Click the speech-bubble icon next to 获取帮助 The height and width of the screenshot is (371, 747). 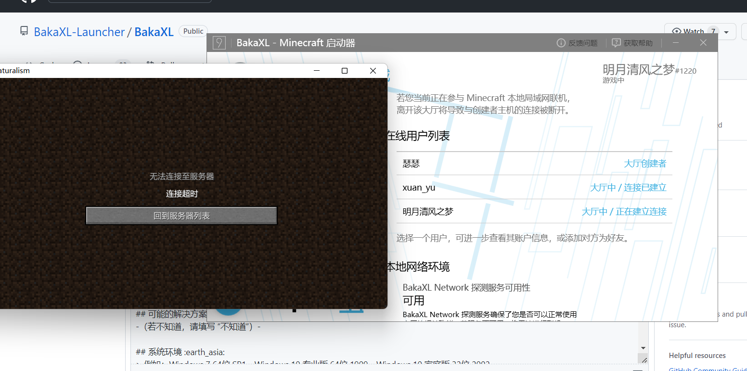coord(617,42)
